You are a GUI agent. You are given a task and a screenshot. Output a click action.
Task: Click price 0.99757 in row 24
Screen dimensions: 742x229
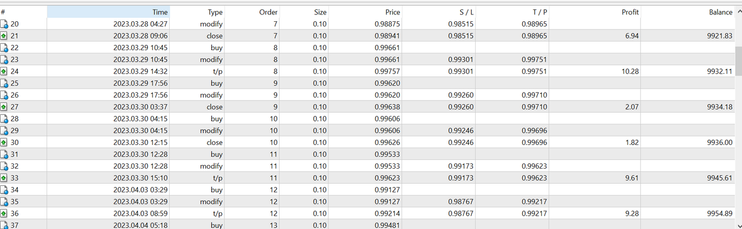click(387, 71)
